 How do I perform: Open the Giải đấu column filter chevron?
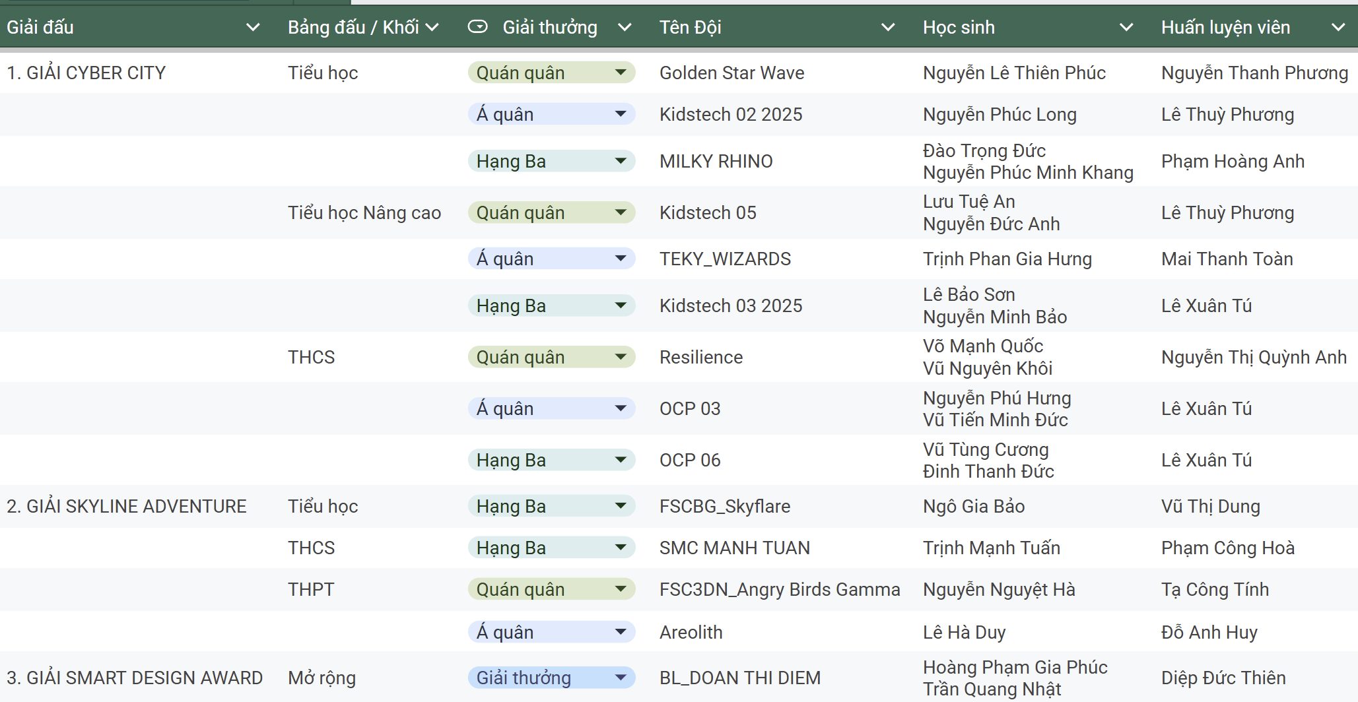252,28
